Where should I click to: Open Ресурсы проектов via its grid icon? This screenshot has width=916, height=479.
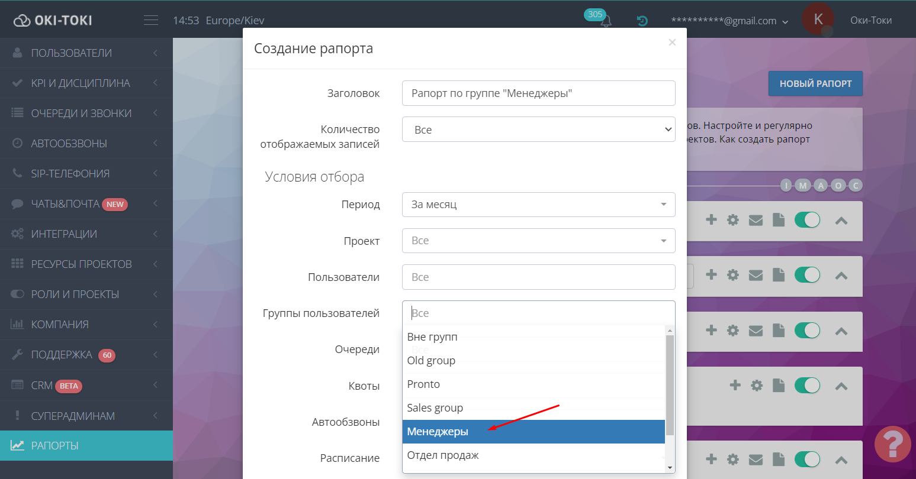[x=18, y=264]
